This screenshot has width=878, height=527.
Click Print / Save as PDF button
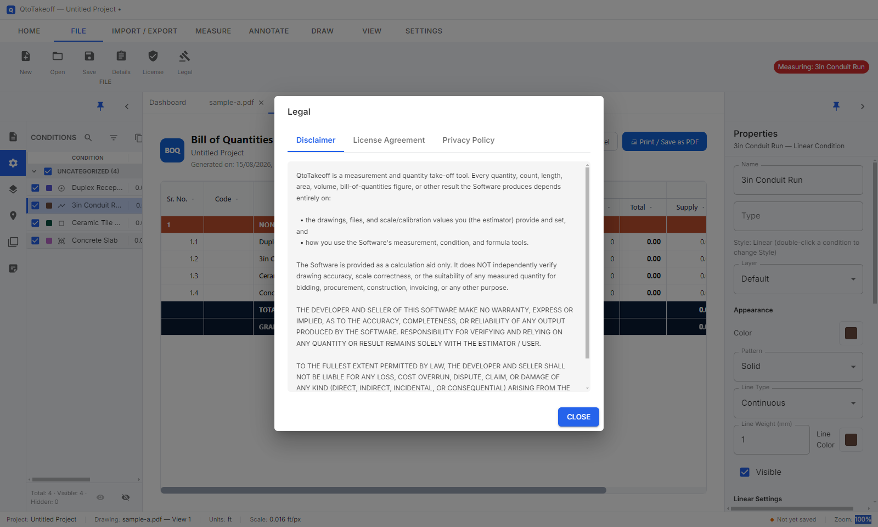(665, 142)
